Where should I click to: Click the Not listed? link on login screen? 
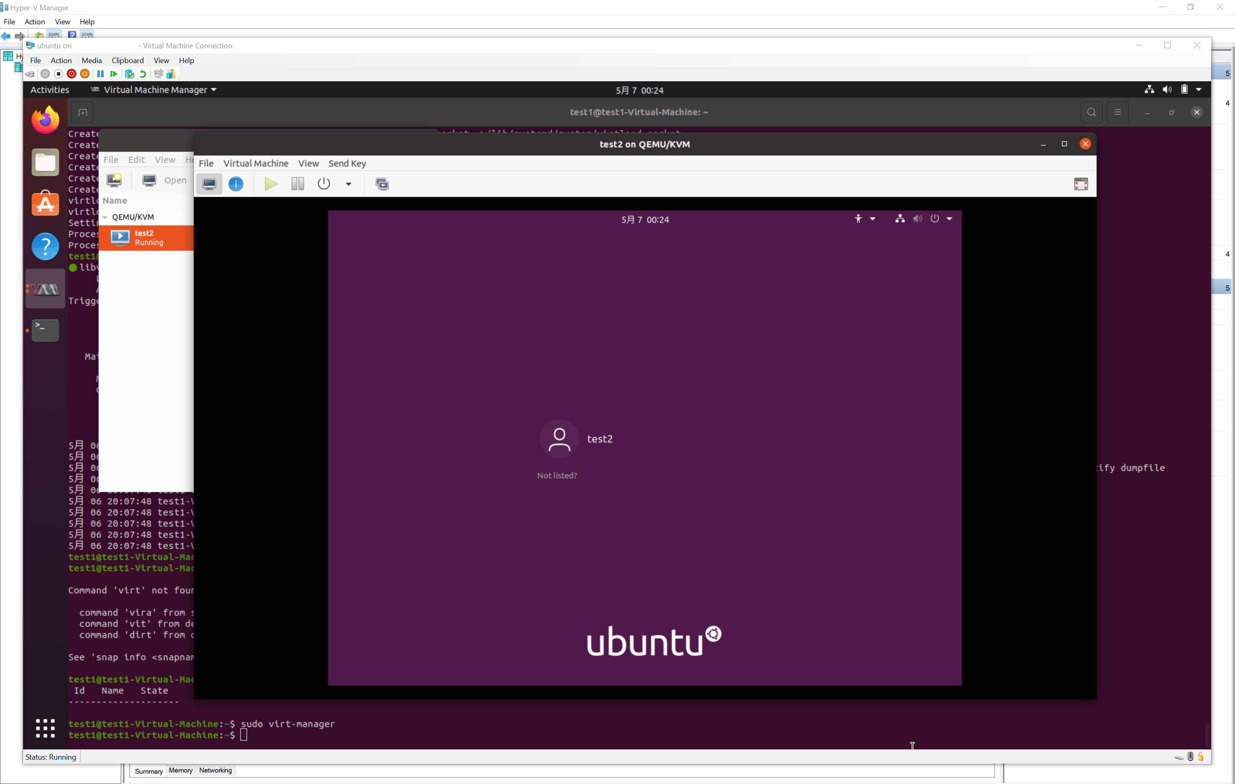pyautogui.click(x=557, y=476)
